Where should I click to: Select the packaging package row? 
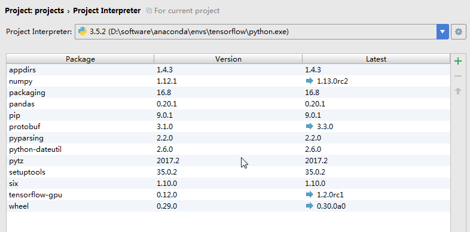click(x=228, y=93)
